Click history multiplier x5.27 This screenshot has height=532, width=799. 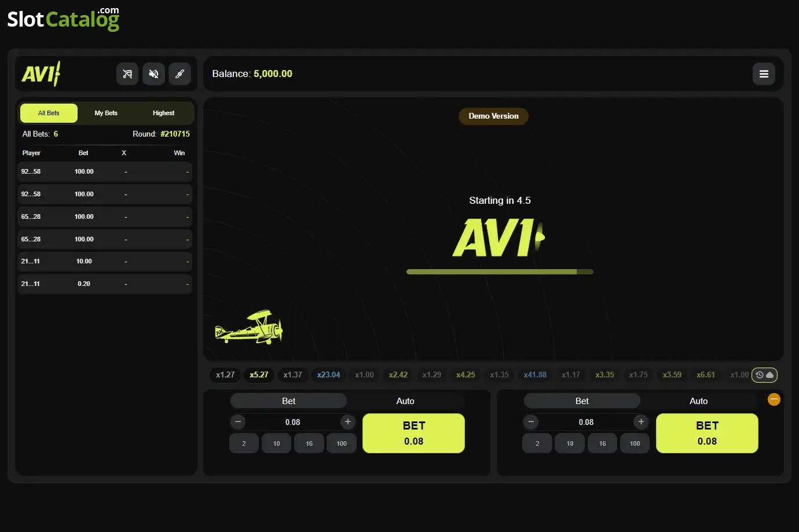pyautogui.click(x=259, y=375)
